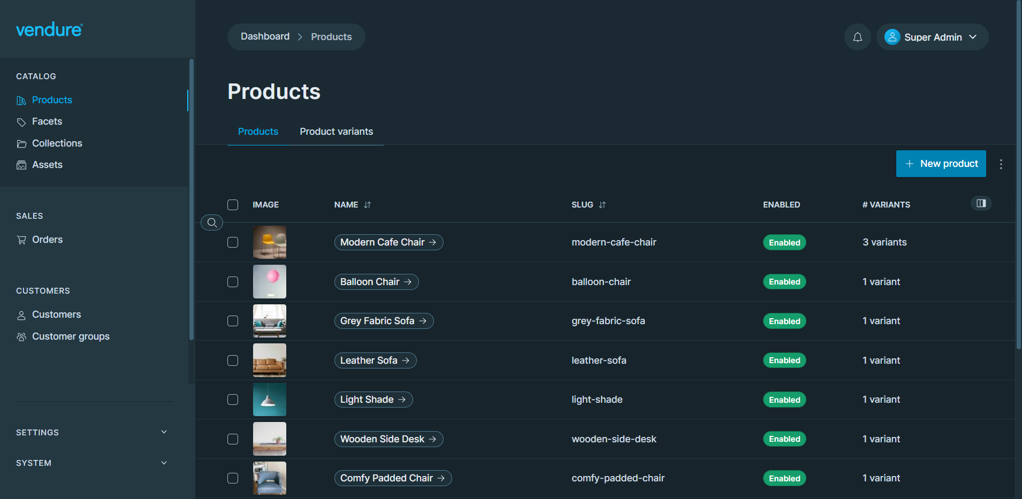Sort products by slug column arrows
The height and width of the screenshot is (499, 1022).
tap(602, 205)
